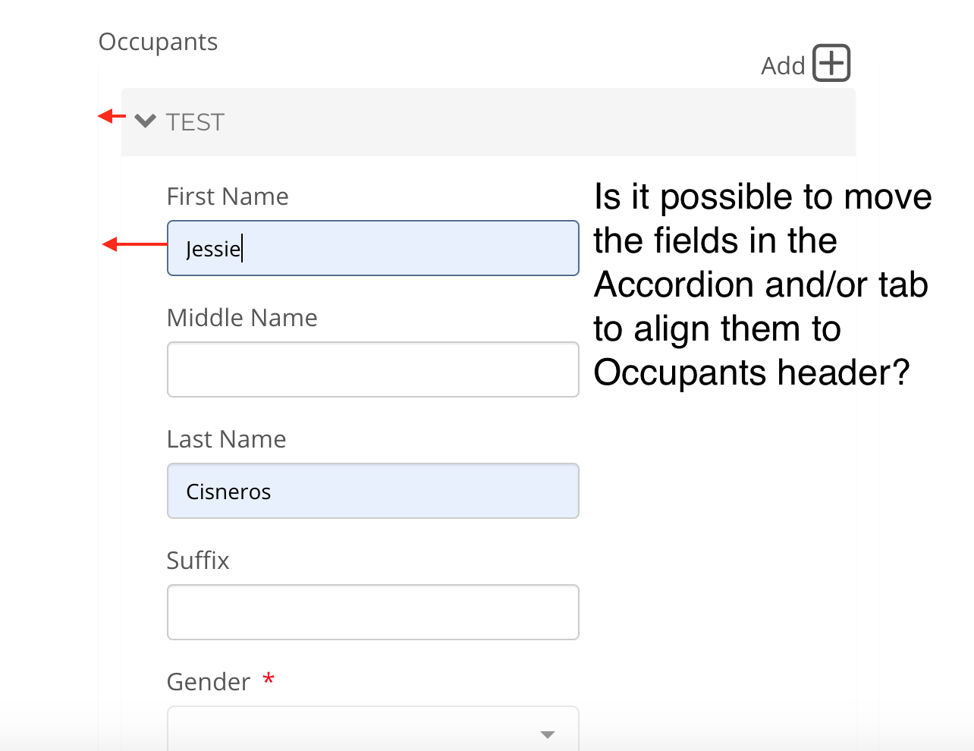The width and height of the screenshot is (974, 751).
Task: Click the Suffix label
Action: (198, 561)
